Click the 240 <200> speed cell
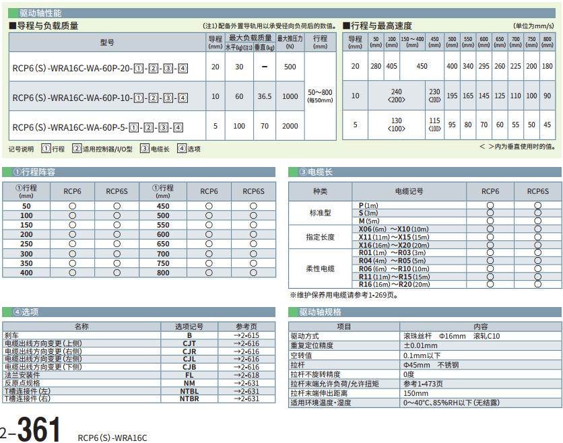This screenshot has width=563, height=443. [x=397, y=96]
